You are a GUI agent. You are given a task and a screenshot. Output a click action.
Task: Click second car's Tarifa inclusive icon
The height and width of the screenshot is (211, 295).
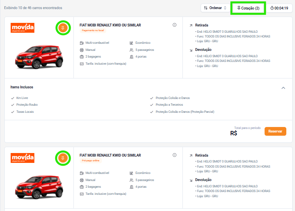pyautogui.click(x=82, y=194)
